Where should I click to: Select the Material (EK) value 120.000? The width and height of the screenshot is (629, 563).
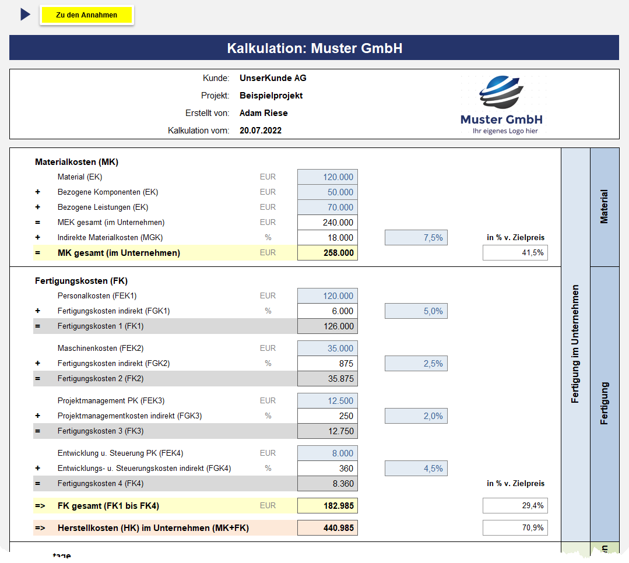pos(327,177)
